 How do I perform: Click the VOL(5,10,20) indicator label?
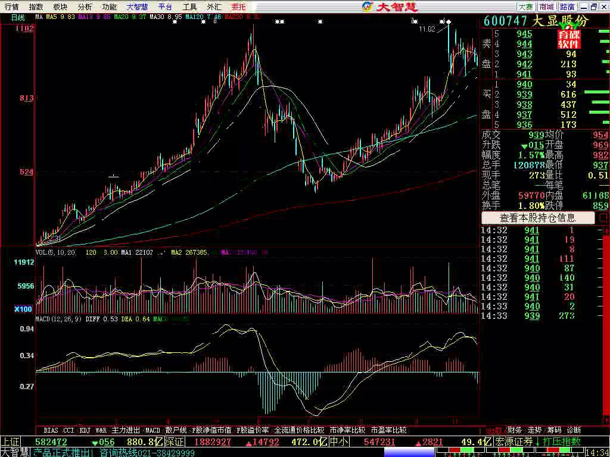(56, 252)
